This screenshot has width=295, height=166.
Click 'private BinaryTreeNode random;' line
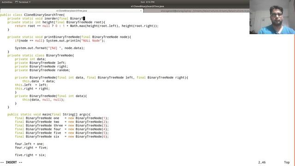[x=42, y=70]
